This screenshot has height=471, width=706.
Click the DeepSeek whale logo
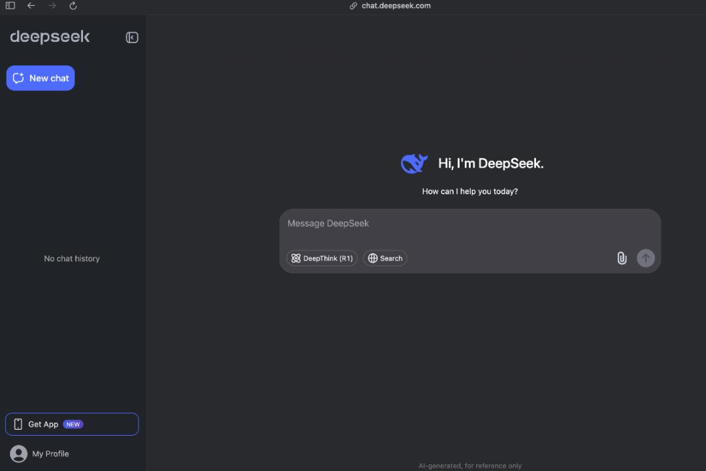(x=414, y=163)
